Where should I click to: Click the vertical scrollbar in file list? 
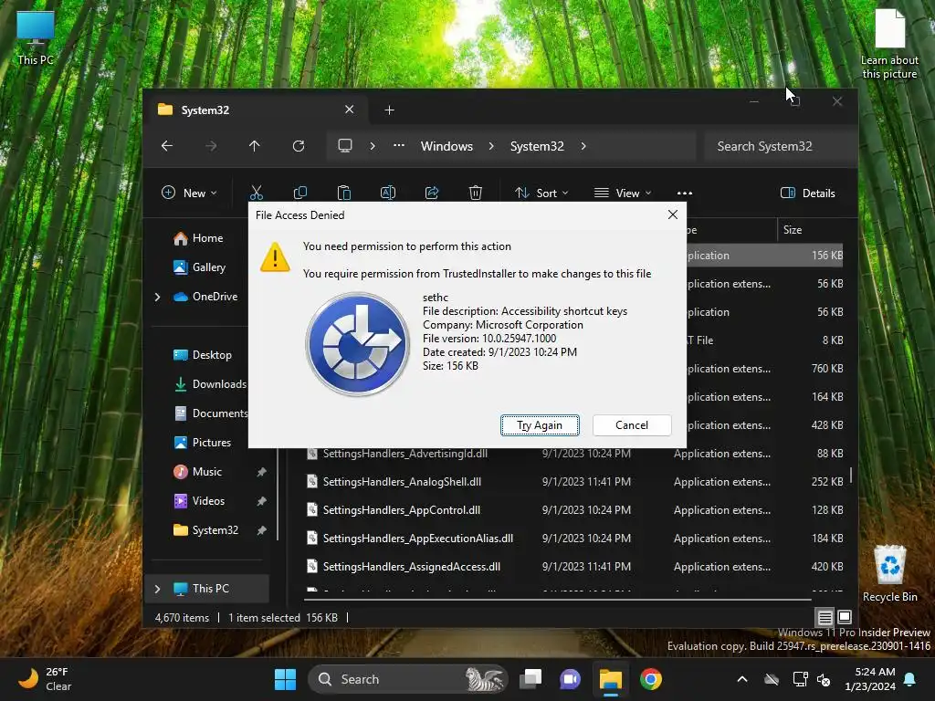coord(851,475)
